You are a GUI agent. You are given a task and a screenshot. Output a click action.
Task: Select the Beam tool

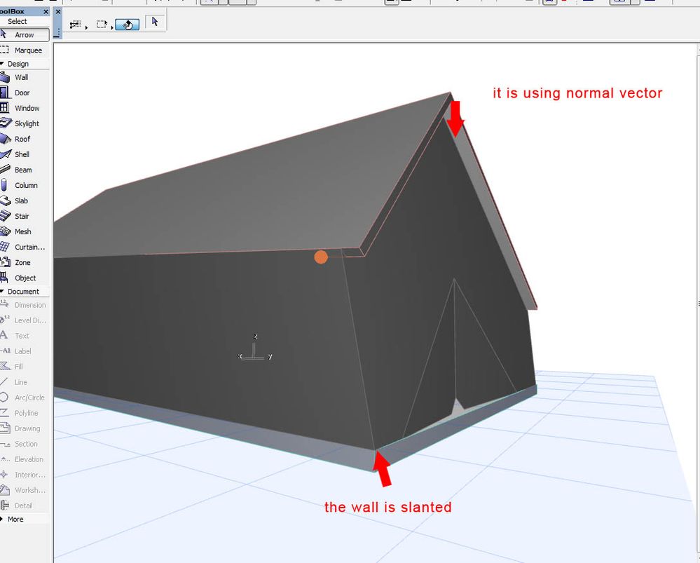pyautogui.click(x=24, y=170)
